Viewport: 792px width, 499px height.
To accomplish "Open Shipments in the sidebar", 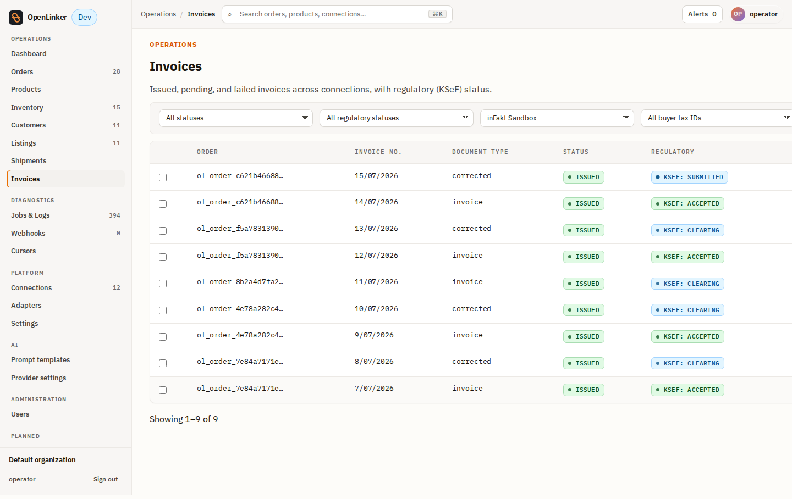I will (65, 161).
